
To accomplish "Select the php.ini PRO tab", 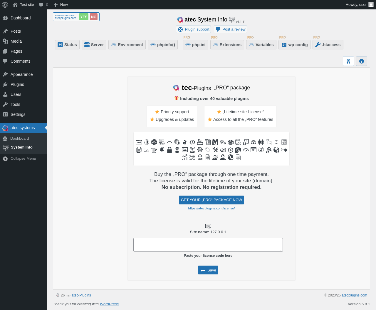I will [195, 45].
